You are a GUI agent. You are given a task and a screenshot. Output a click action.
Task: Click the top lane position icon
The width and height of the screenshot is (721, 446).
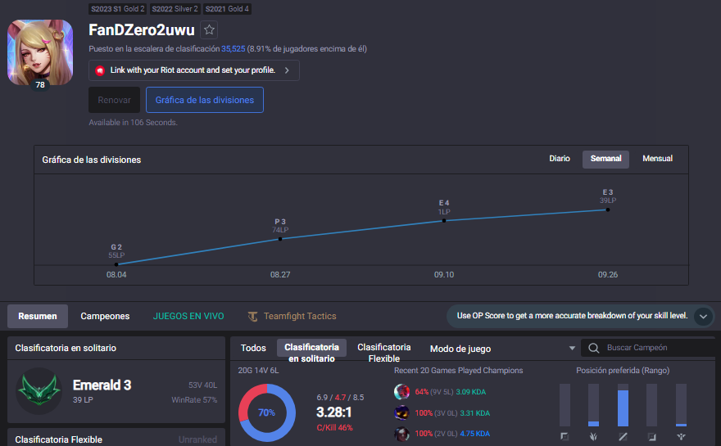coord(565,436)
